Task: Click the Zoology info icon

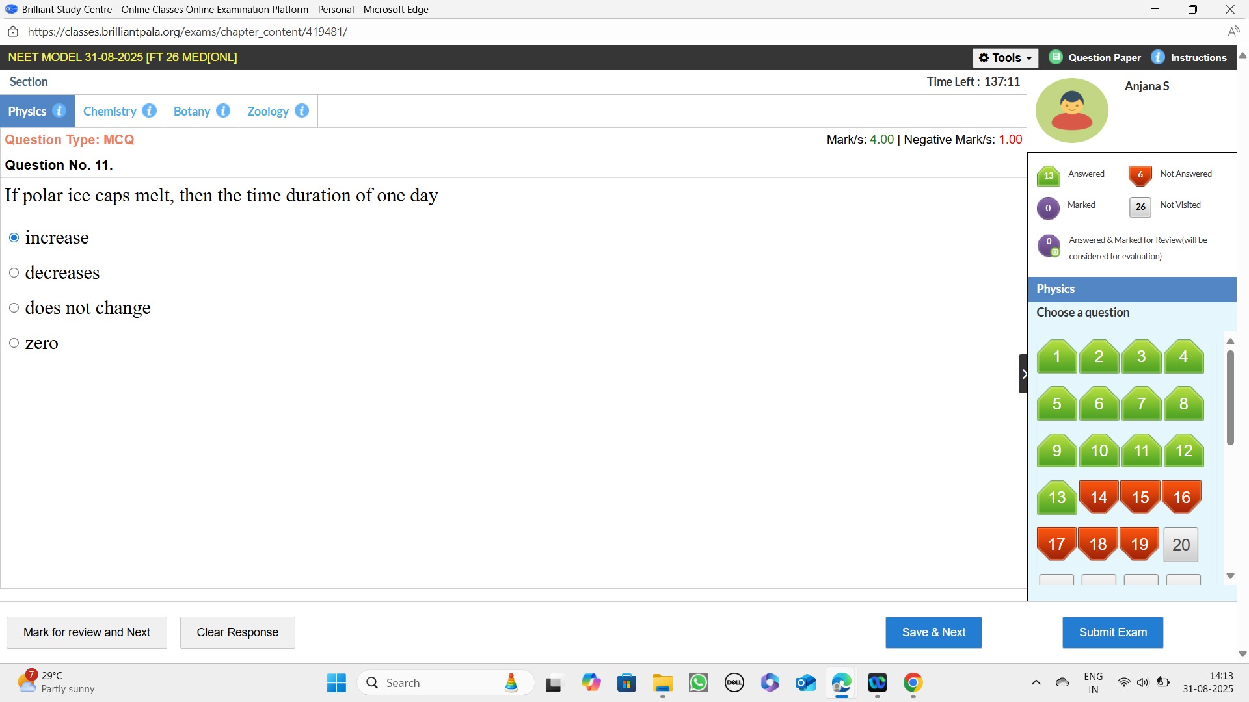Action: (x=302, y=111)
